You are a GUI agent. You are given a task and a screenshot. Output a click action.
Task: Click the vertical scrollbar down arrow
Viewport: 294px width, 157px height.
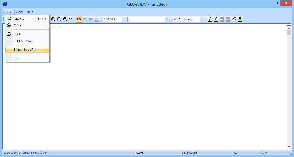pyautogui.click(x=289, y=147)
